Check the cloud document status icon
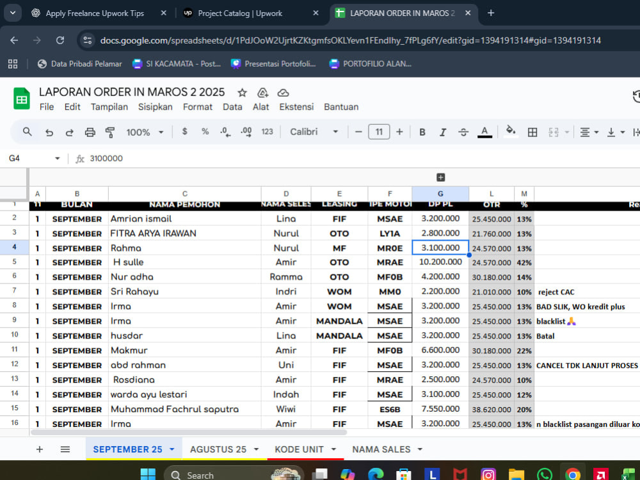This screenshot has width=640, height=480. (283, 93)
